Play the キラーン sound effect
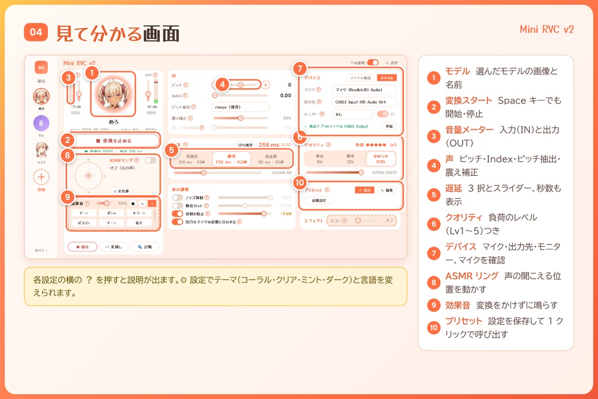 [139, 213]
